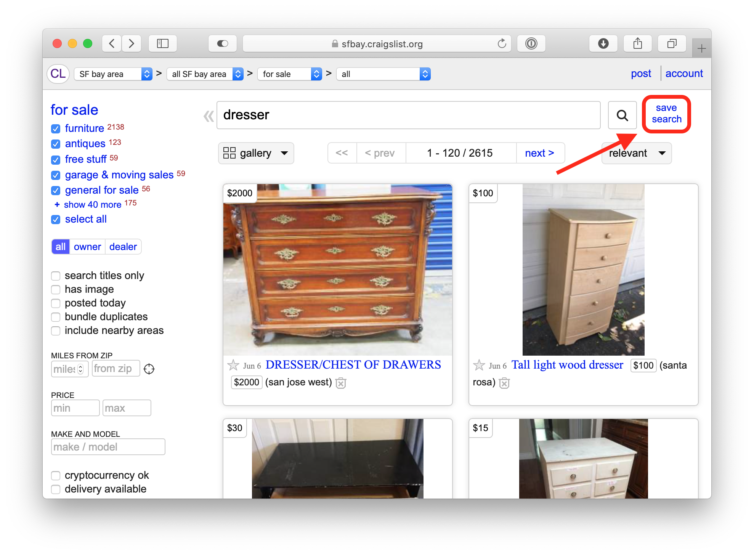Viewport: 754px width, 555px height.
Task: Uncheck the furniture category
Action: 56,128
